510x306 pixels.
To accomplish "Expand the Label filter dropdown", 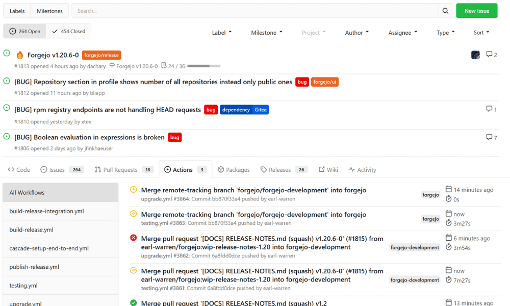I will coord(222,33).
